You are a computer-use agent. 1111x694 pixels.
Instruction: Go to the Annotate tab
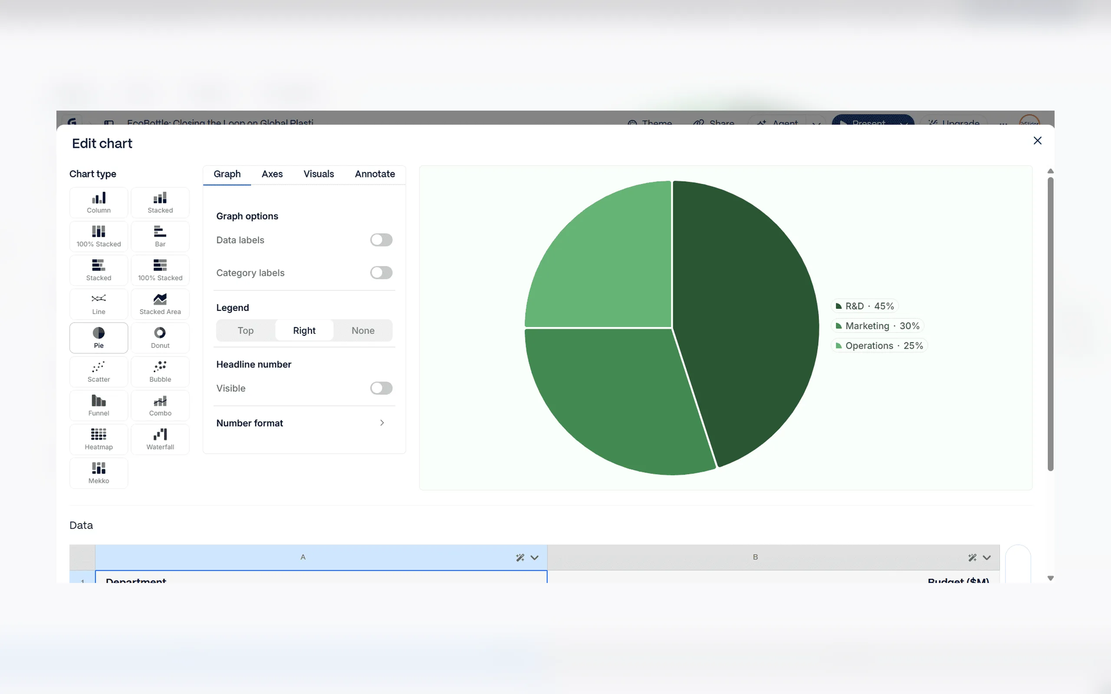pyautogui.click(x=375, y=174)
